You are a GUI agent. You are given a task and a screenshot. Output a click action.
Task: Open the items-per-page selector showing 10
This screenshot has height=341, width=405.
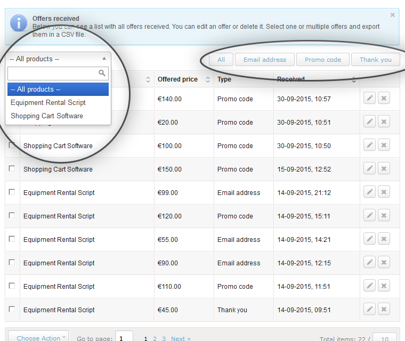coord(385,338)
